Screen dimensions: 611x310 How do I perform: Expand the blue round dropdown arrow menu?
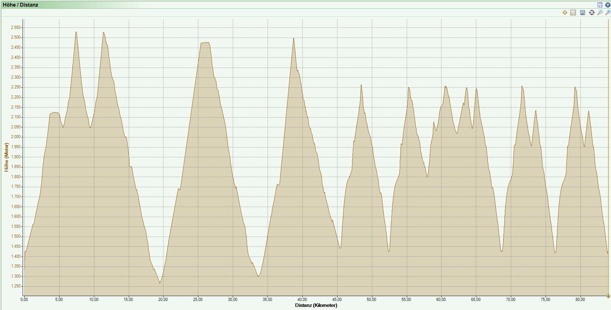pyautogui.click(x=608, y=5)
